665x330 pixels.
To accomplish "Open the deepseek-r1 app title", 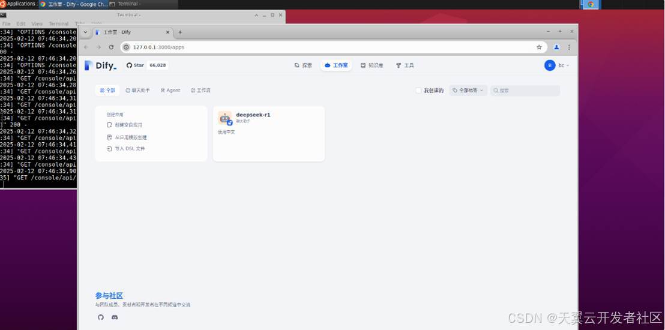I will pyautogui.click(x=253, y=115).
